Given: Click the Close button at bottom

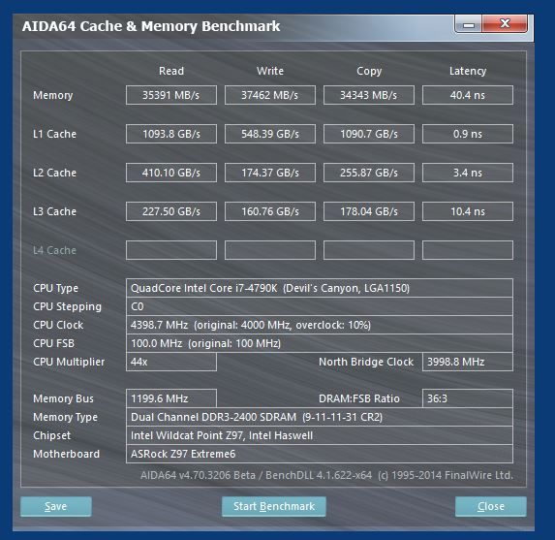Looking at the screenshot, I should [490, 506].
